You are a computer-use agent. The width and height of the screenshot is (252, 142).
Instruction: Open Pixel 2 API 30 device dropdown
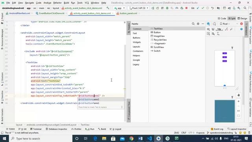click(x=139, y=8)
